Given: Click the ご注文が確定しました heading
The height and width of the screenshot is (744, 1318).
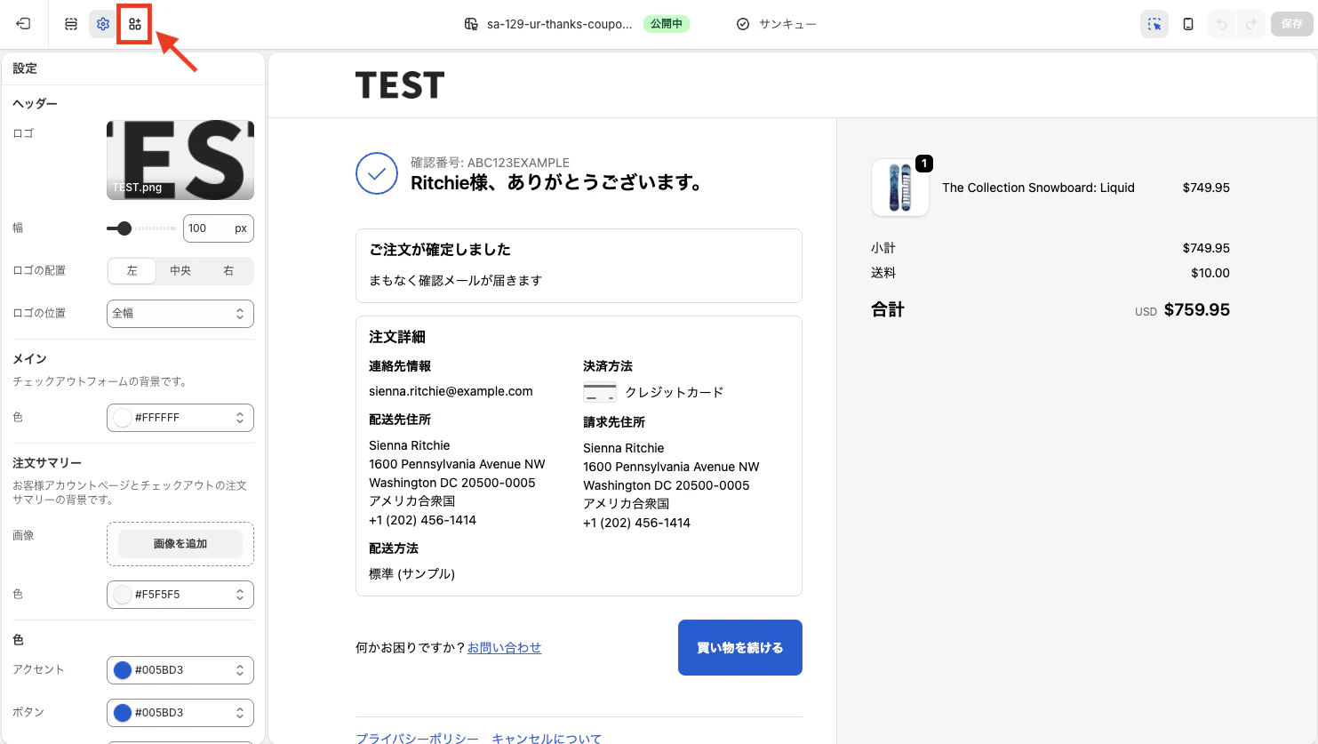Looking at the screenshot, I should point(440,250).
